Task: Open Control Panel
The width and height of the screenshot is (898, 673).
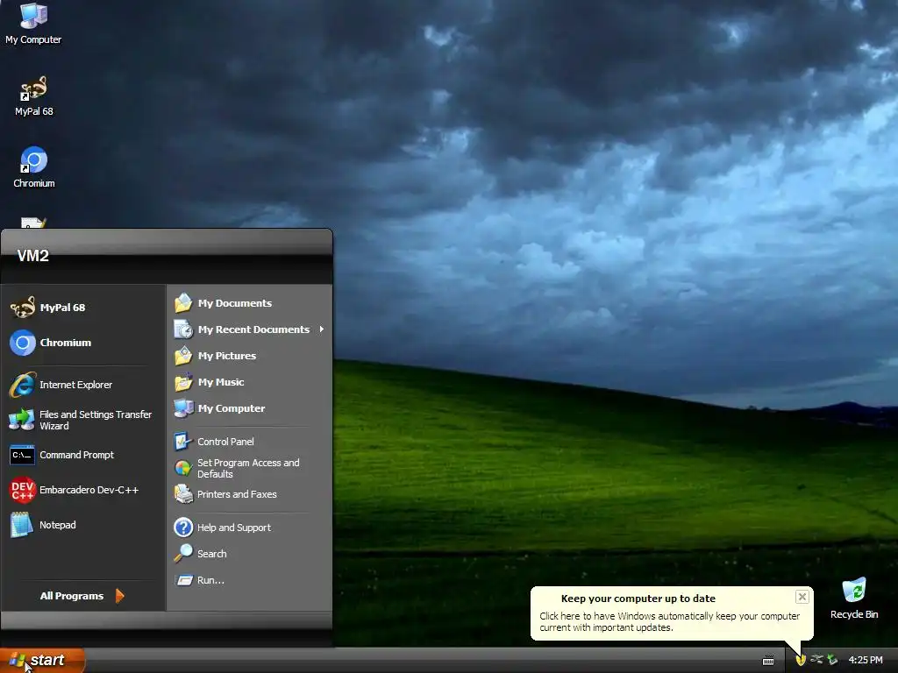Action: tap(249, 442)
